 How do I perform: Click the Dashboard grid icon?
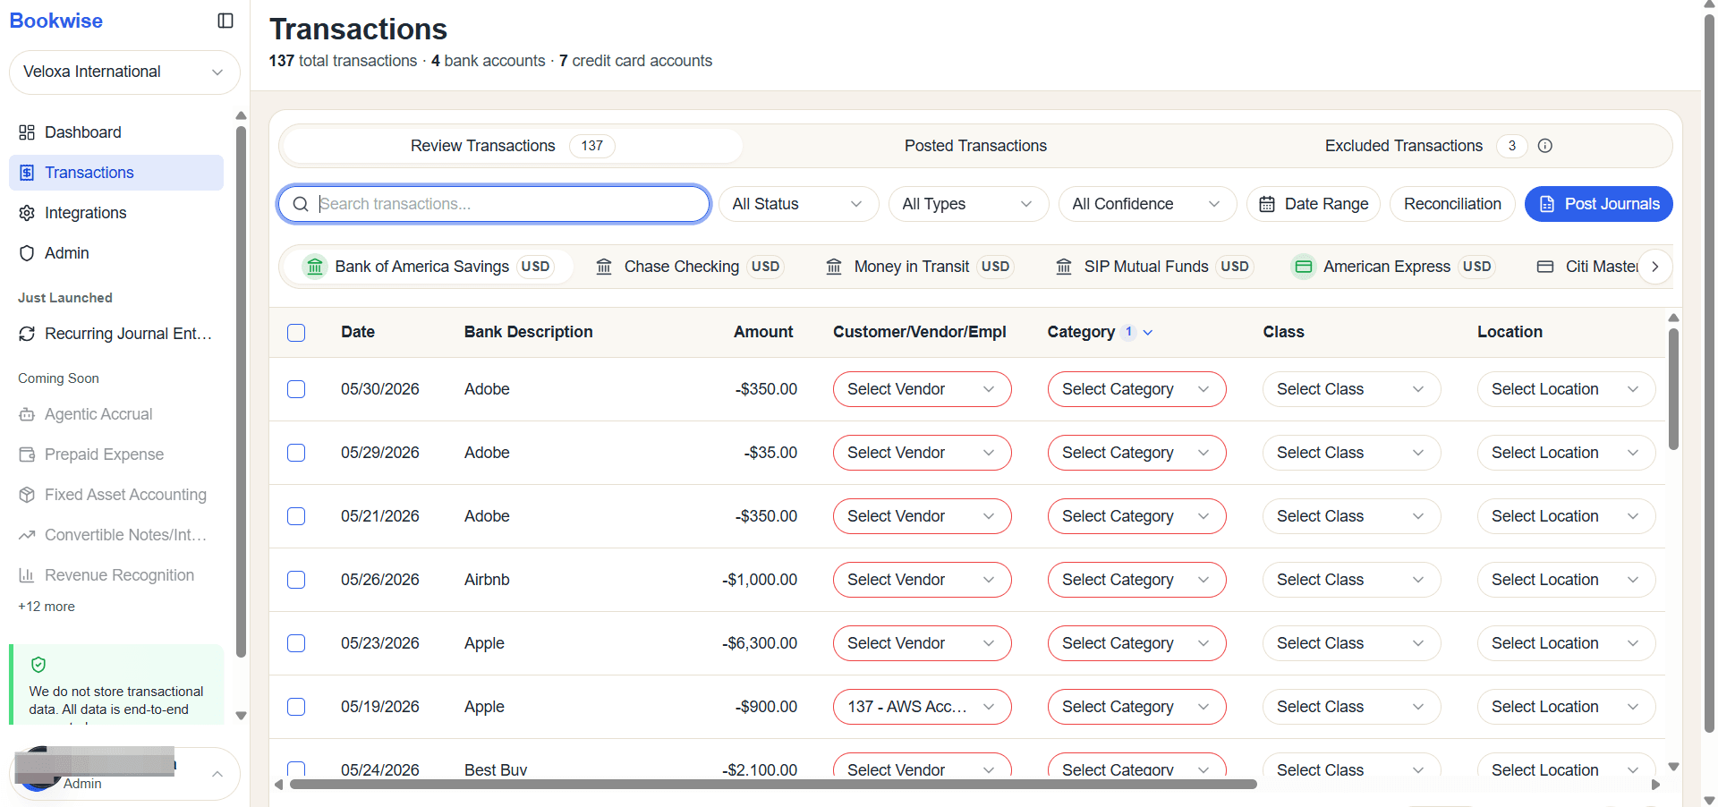27,132
